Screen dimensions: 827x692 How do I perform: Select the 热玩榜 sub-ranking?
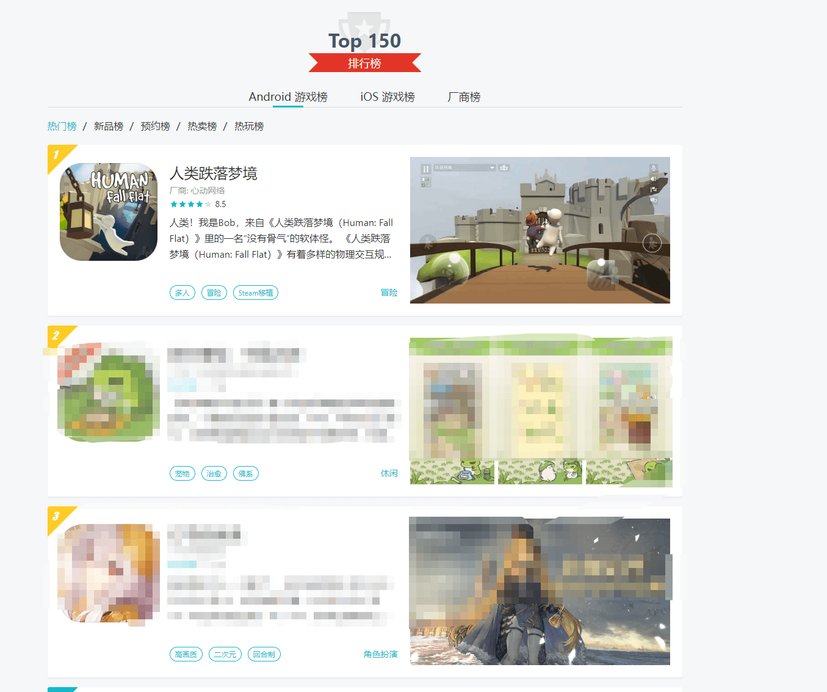(249, 126)
